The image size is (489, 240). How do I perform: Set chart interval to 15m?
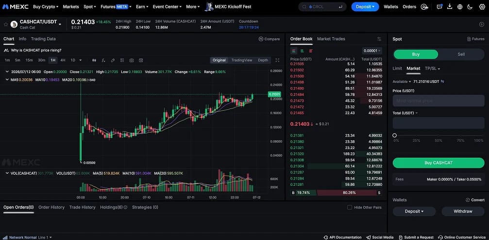(29, 60)
